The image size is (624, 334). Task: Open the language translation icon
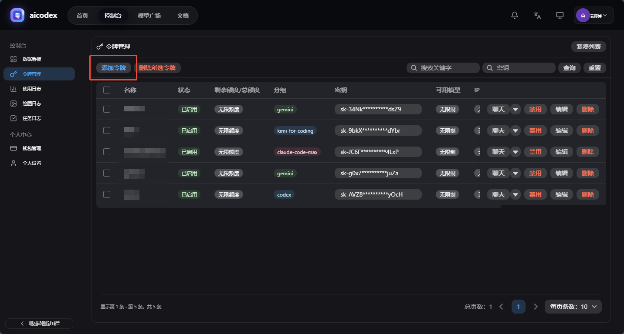click(537, 15)
